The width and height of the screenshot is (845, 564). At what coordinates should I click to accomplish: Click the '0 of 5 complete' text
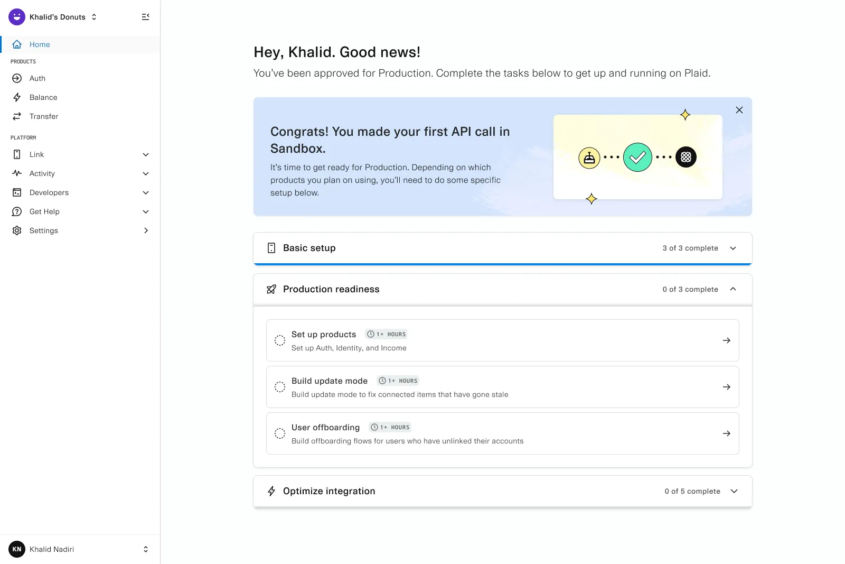coord(692,491)
